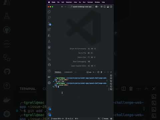Switch to the COMMENTS tab
Screen dimensions: 160x120
click(68, 72)
